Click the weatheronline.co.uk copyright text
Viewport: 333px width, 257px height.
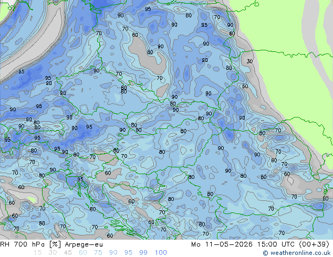point(296,253)
